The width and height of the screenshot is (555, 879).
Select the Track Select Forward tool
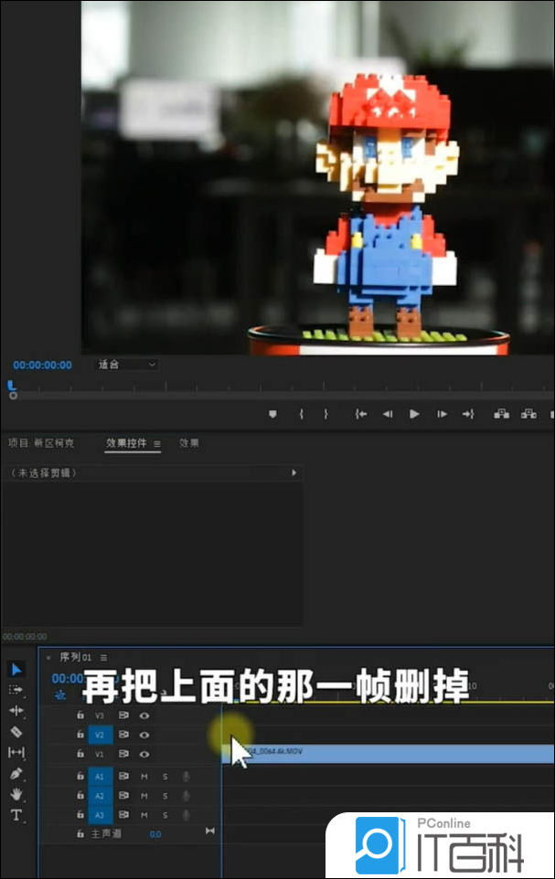[x=16, y=690]
